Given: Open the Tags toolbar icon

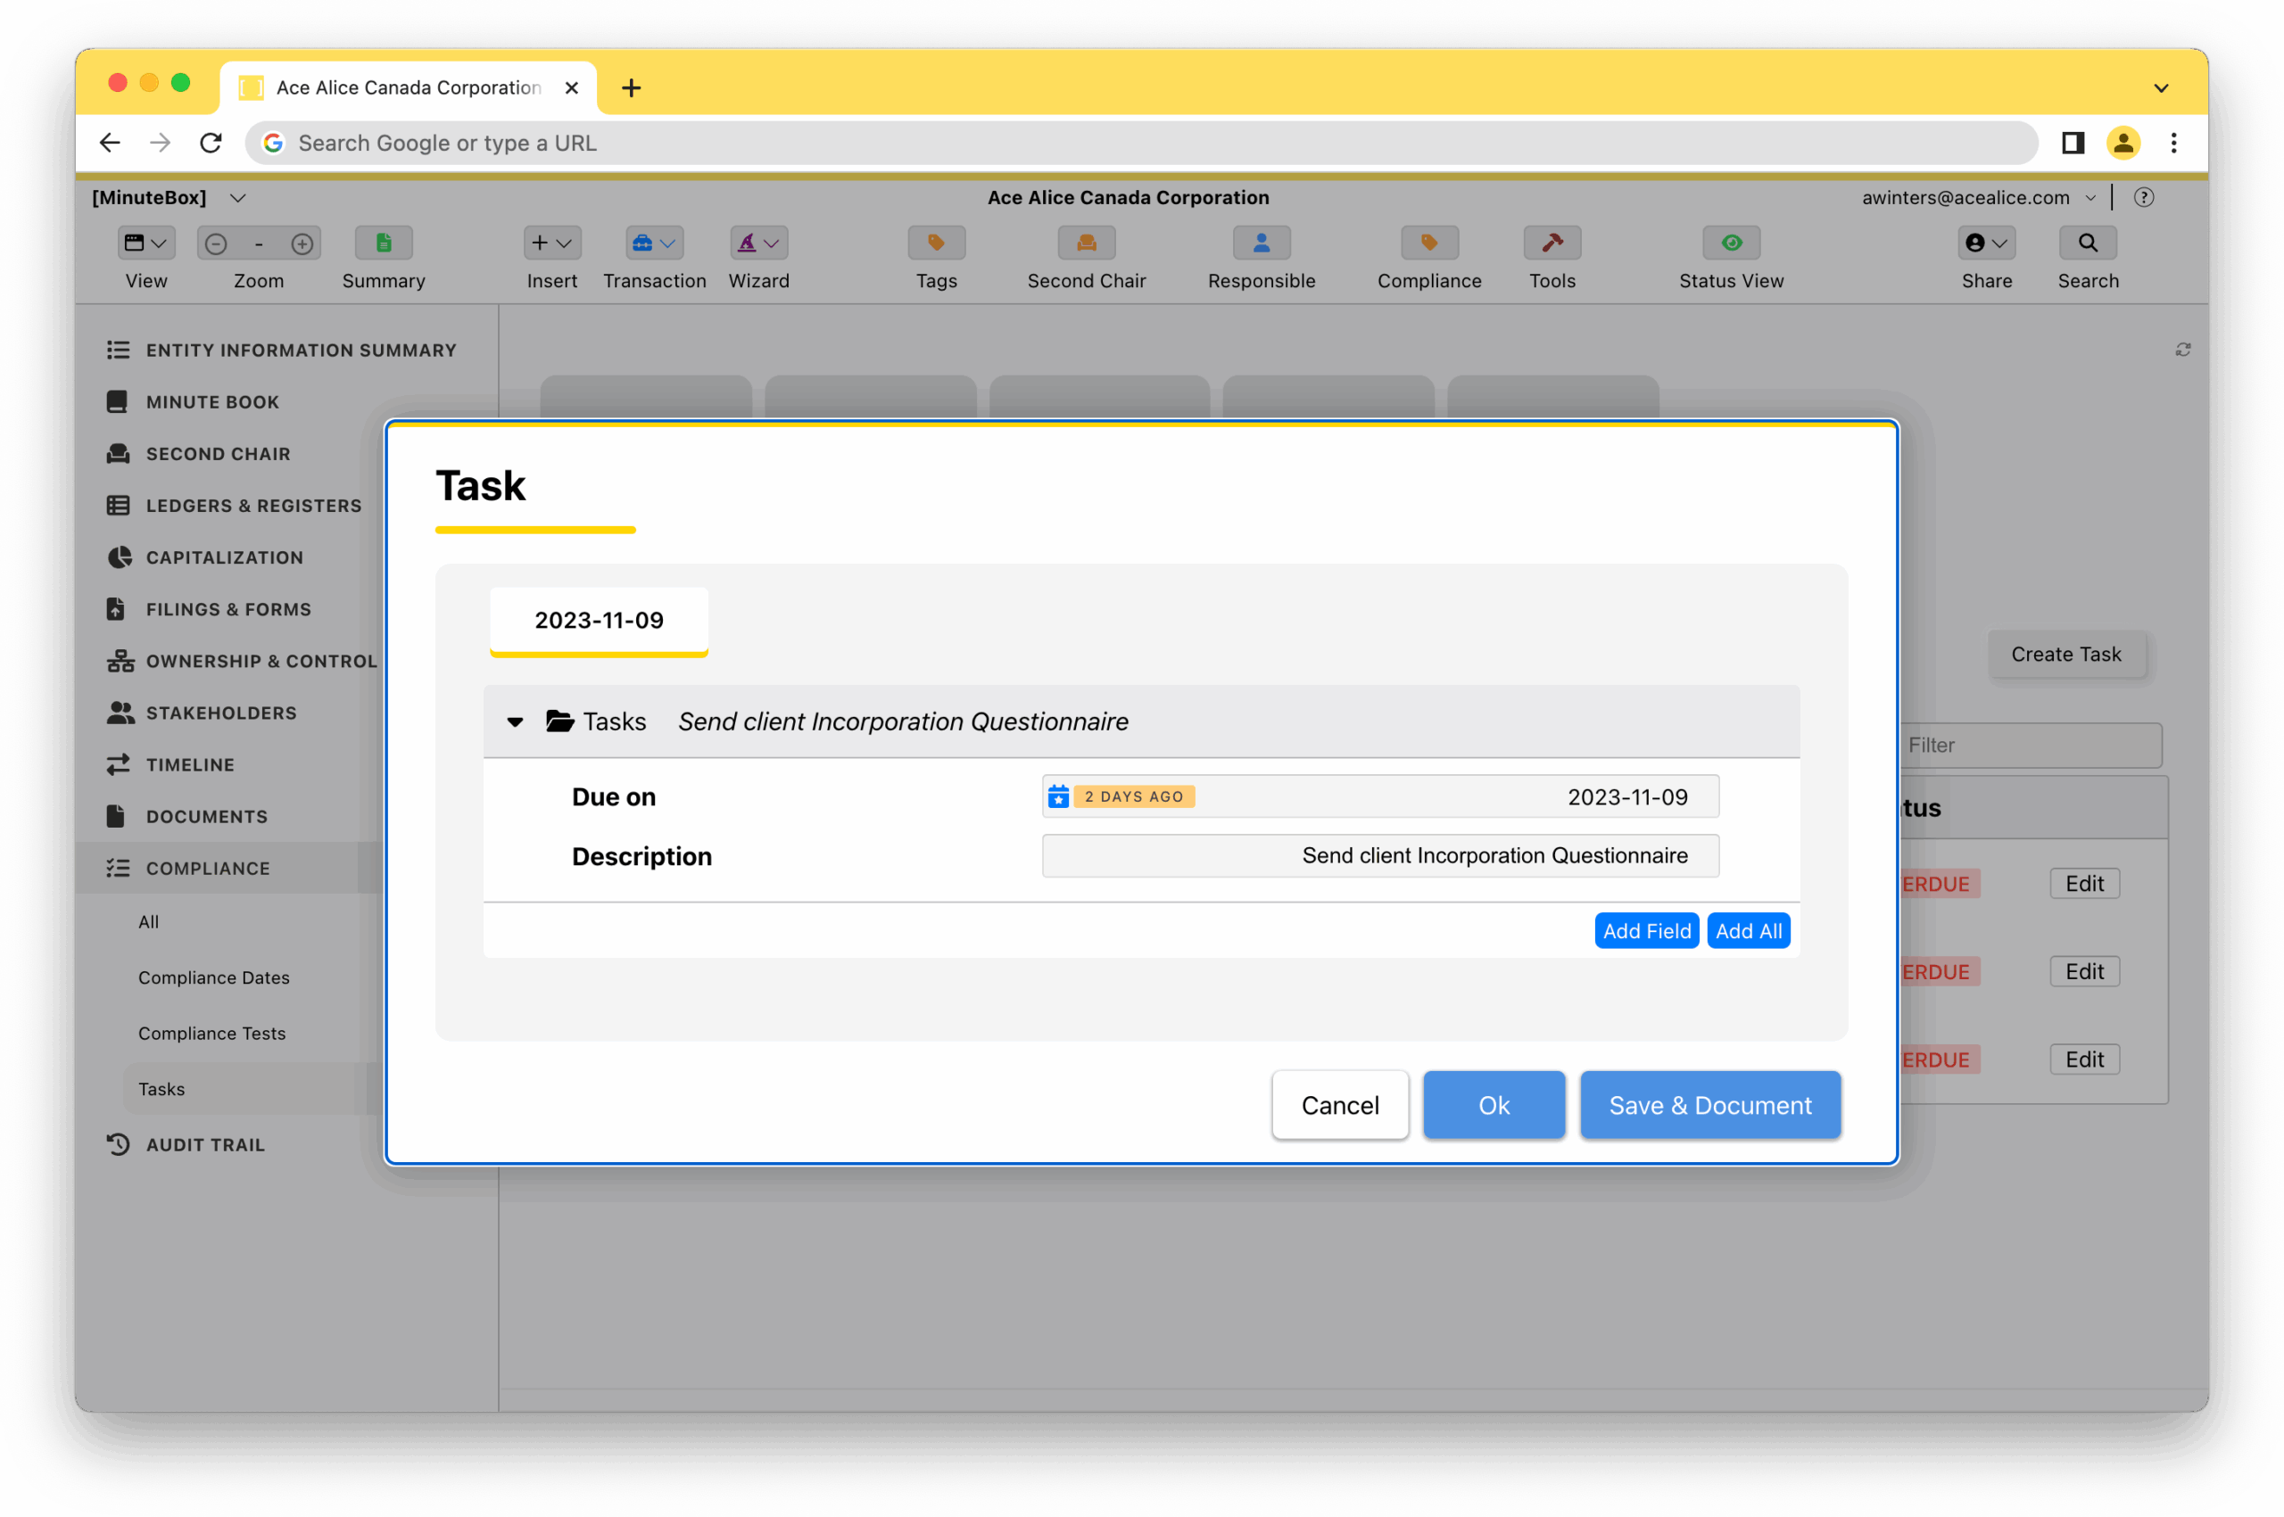Looking at the screenshot, I should point(936,243).
